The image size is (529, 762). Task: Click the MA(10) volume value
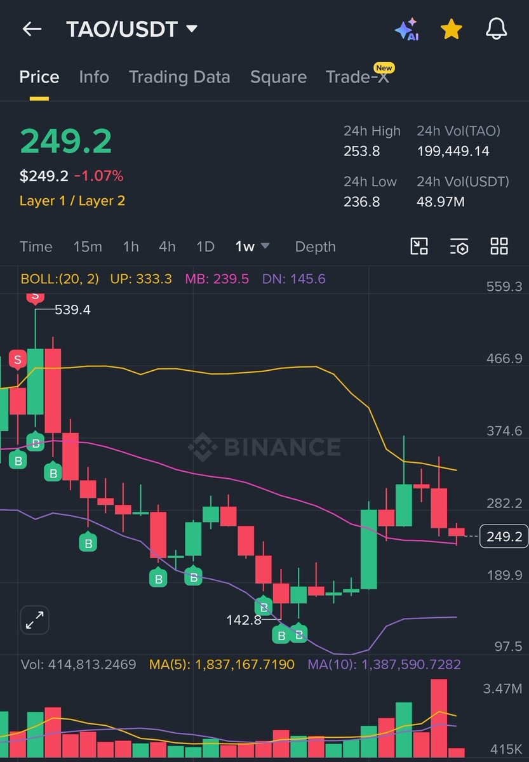coord(384,665)
